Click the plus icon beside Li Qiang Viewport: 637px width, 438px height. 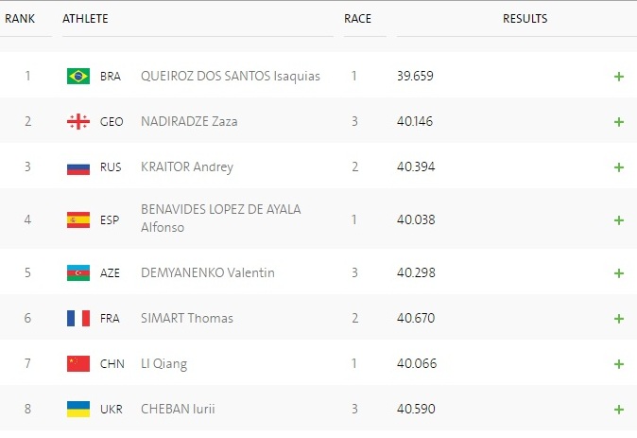[x=619, y=364]
